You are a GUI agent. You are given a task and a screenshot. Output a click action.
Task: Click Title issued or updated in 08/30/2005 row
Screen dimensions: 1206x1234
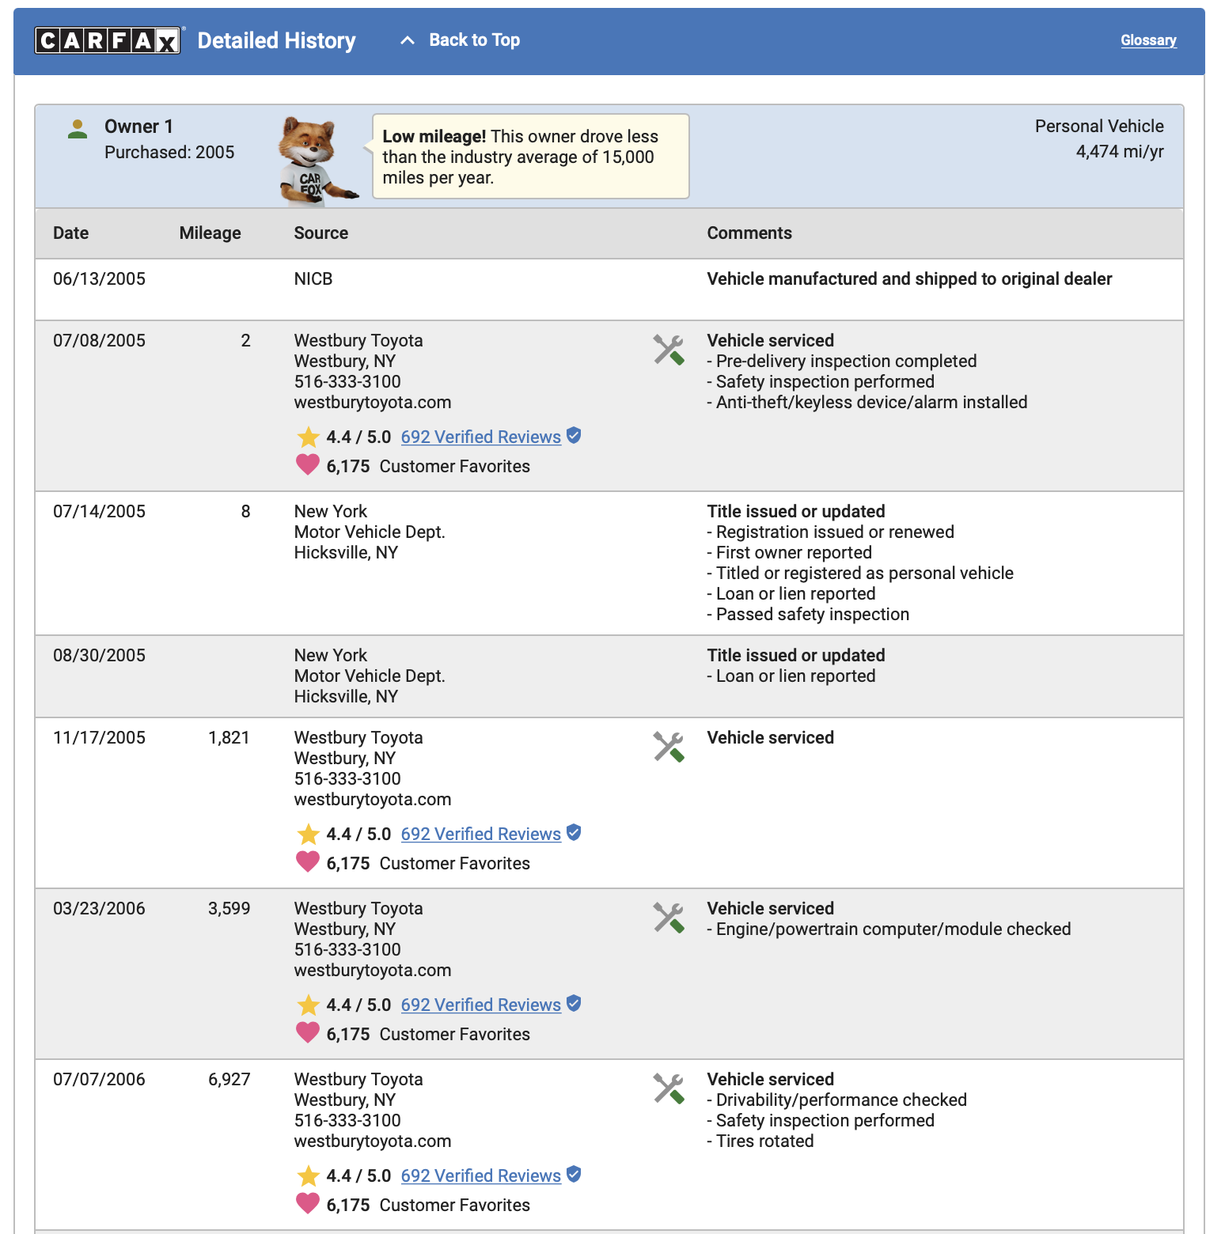(796, 656)
